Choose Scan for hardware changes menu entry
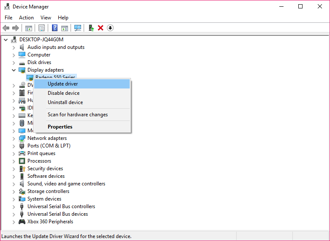This screenshot has width=330, height=241. (x=82, y=115)
